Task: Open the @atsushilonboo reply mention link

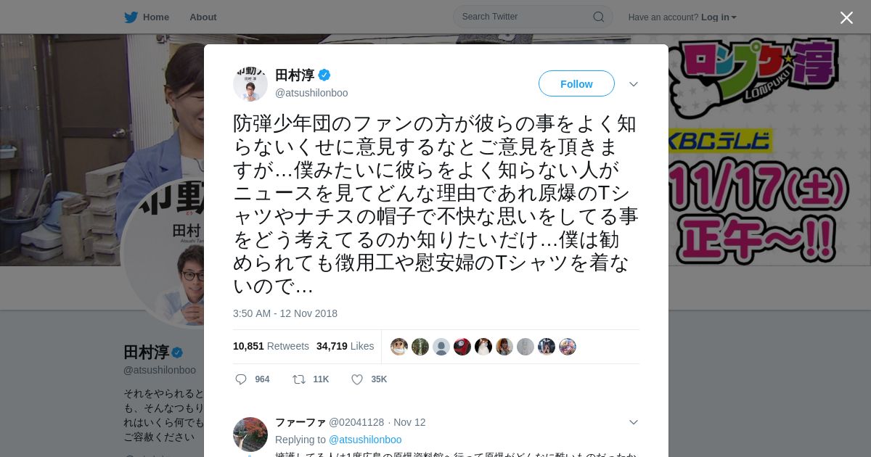Action: point(365,440)
